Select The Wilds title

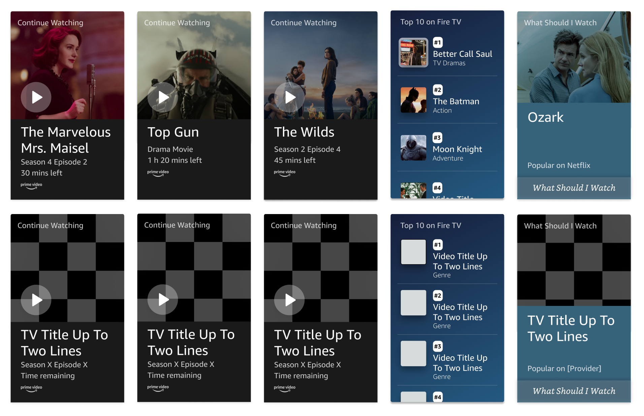point(304,132)
